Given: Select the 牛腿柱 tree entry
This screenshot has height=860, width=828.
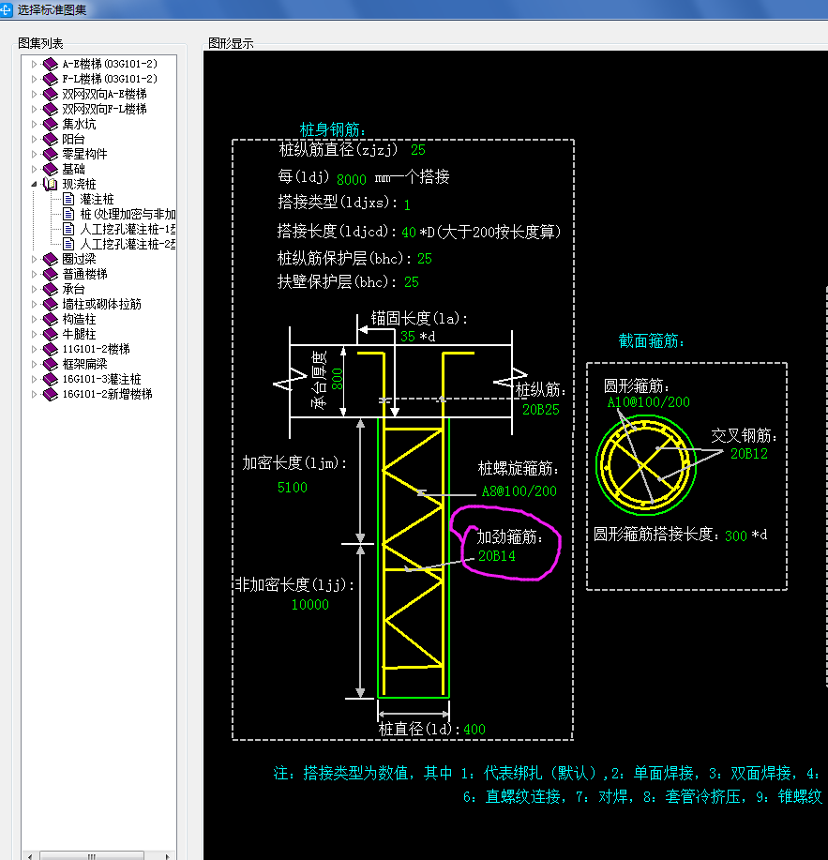Looking at the screenshot, I should click(x=79, y=334).
